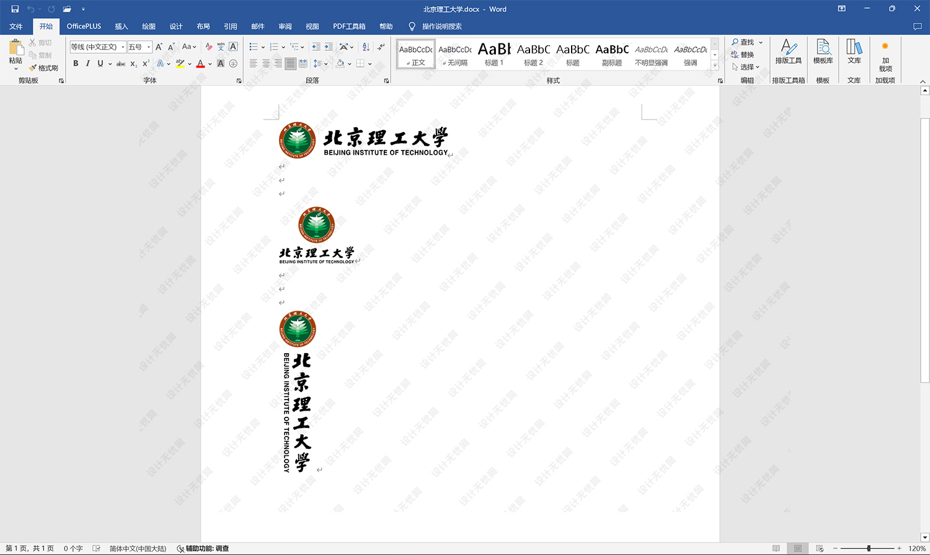Click the show paragraph marks icon

[381, 47]
